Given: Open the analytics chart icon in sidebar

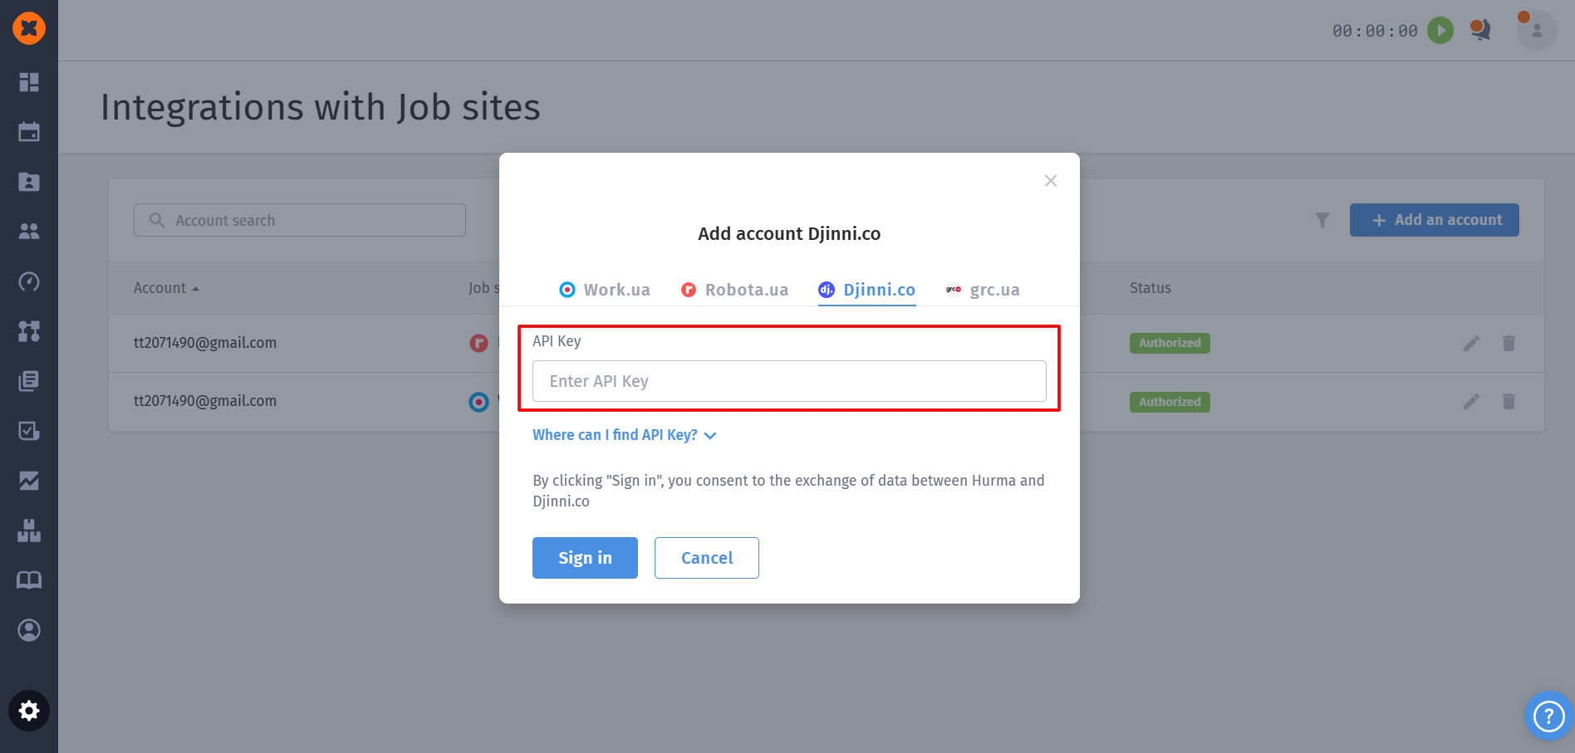Looking at the screenshot, I should (29, 481).
